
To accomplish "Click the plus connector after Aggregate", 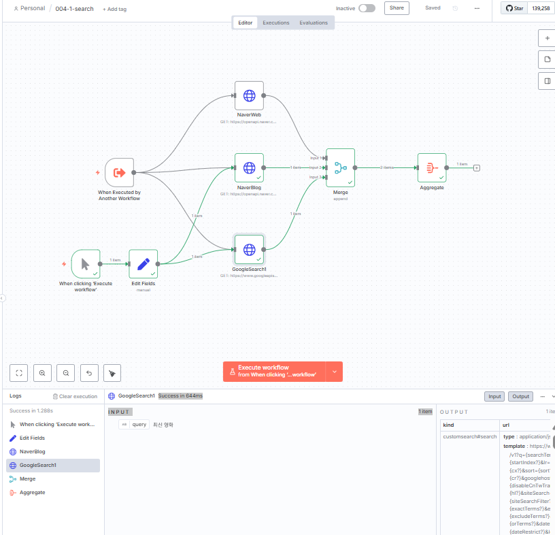I will (x=477, y=168).
